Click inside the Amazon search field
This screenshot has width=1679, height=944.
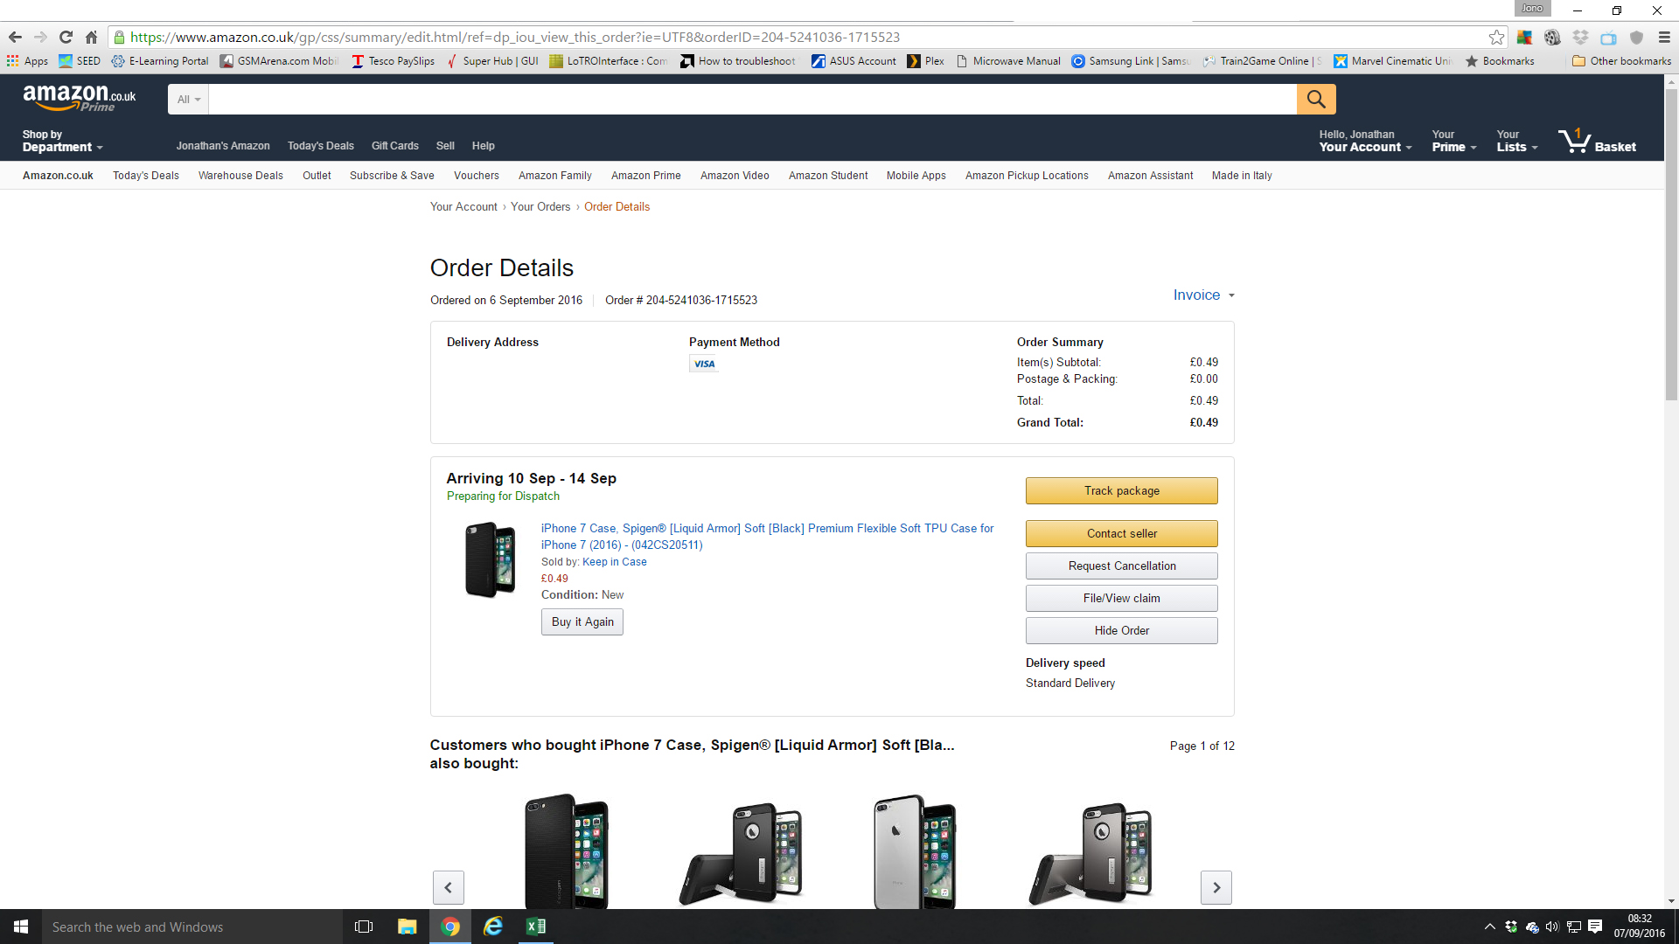click(752, 99)
